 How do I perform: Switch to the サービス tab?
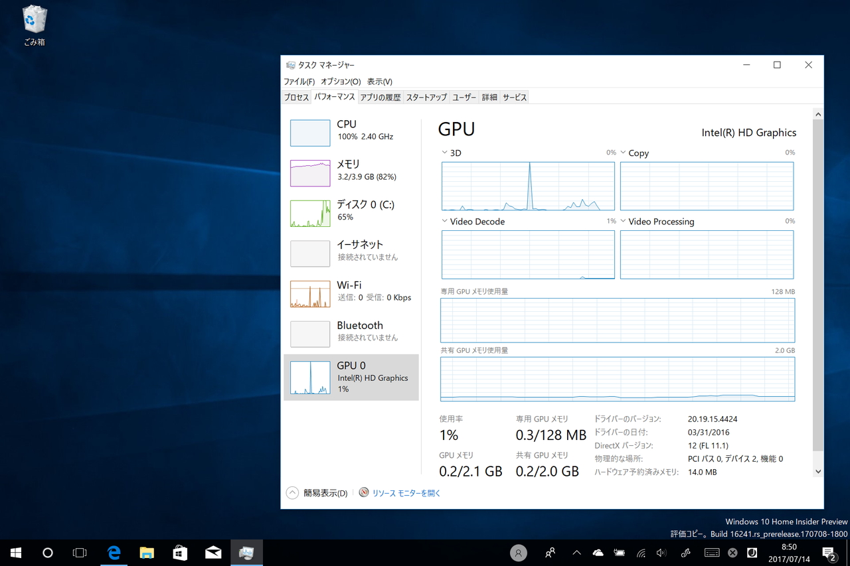click(515, 98)
